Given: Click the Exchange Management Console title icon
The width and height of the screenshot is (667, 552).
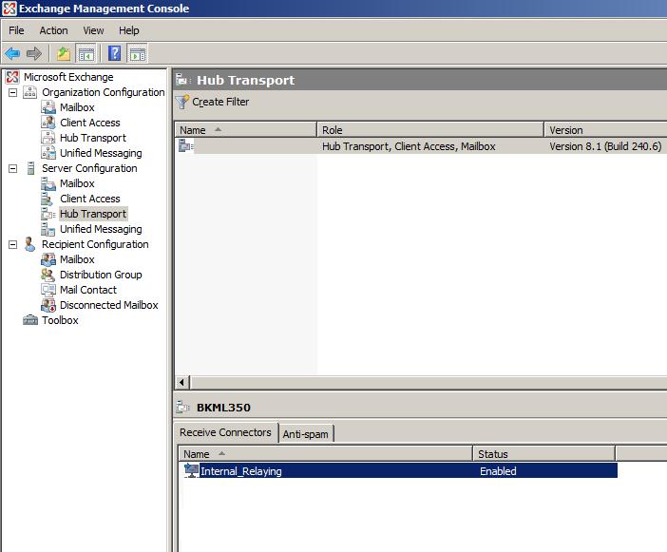Looking at the screenshot, I should tap(10, 9).
